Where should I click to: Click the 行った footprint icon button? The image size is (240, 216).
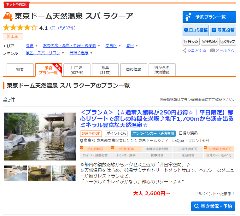pyautogui.click(x=191, y=42)
